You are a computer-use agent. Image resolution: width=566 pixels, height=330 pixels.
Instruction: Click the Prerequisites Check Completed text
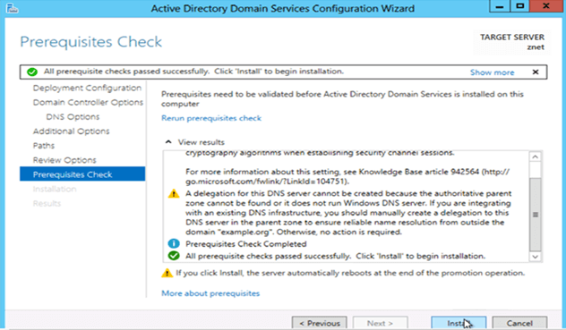[x=245, y=244]
